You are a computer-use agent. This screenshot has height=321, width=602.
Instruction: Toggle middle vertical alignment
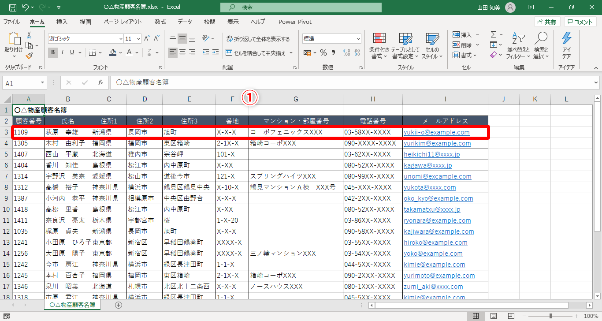[182, 38]
